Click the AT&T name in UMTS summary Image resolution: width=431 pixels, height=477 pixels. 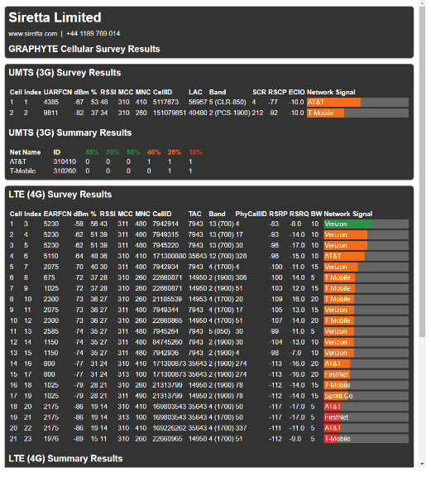18,161
